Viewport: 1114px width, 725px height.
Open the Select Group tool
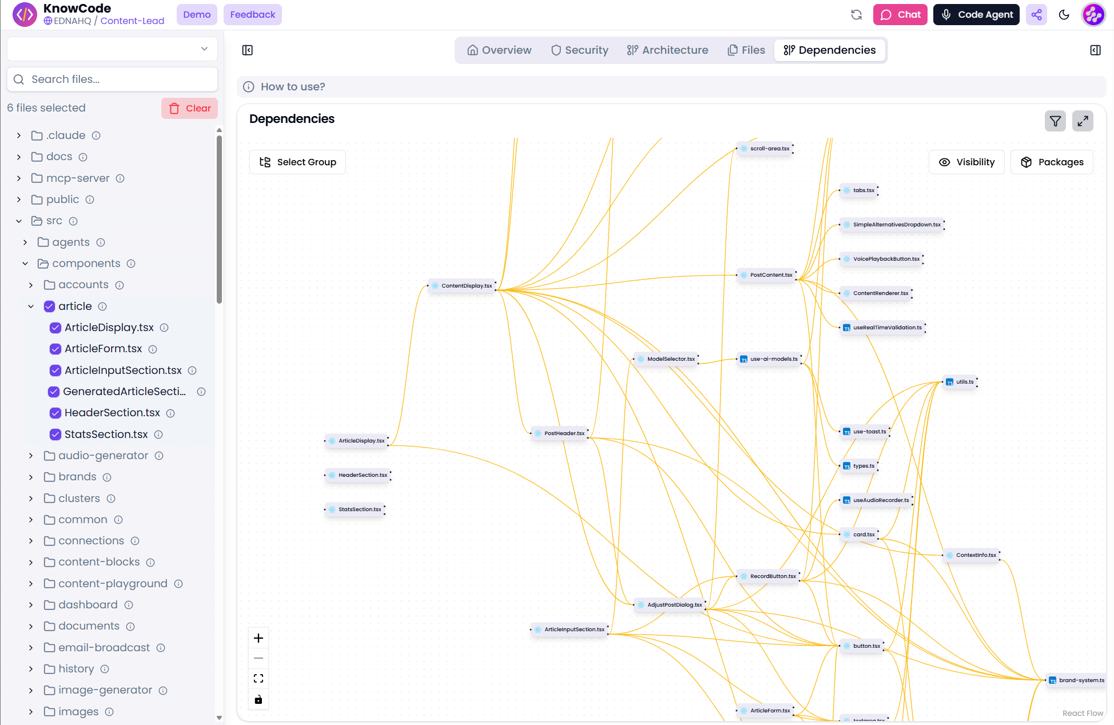click(x=297, y=162)
